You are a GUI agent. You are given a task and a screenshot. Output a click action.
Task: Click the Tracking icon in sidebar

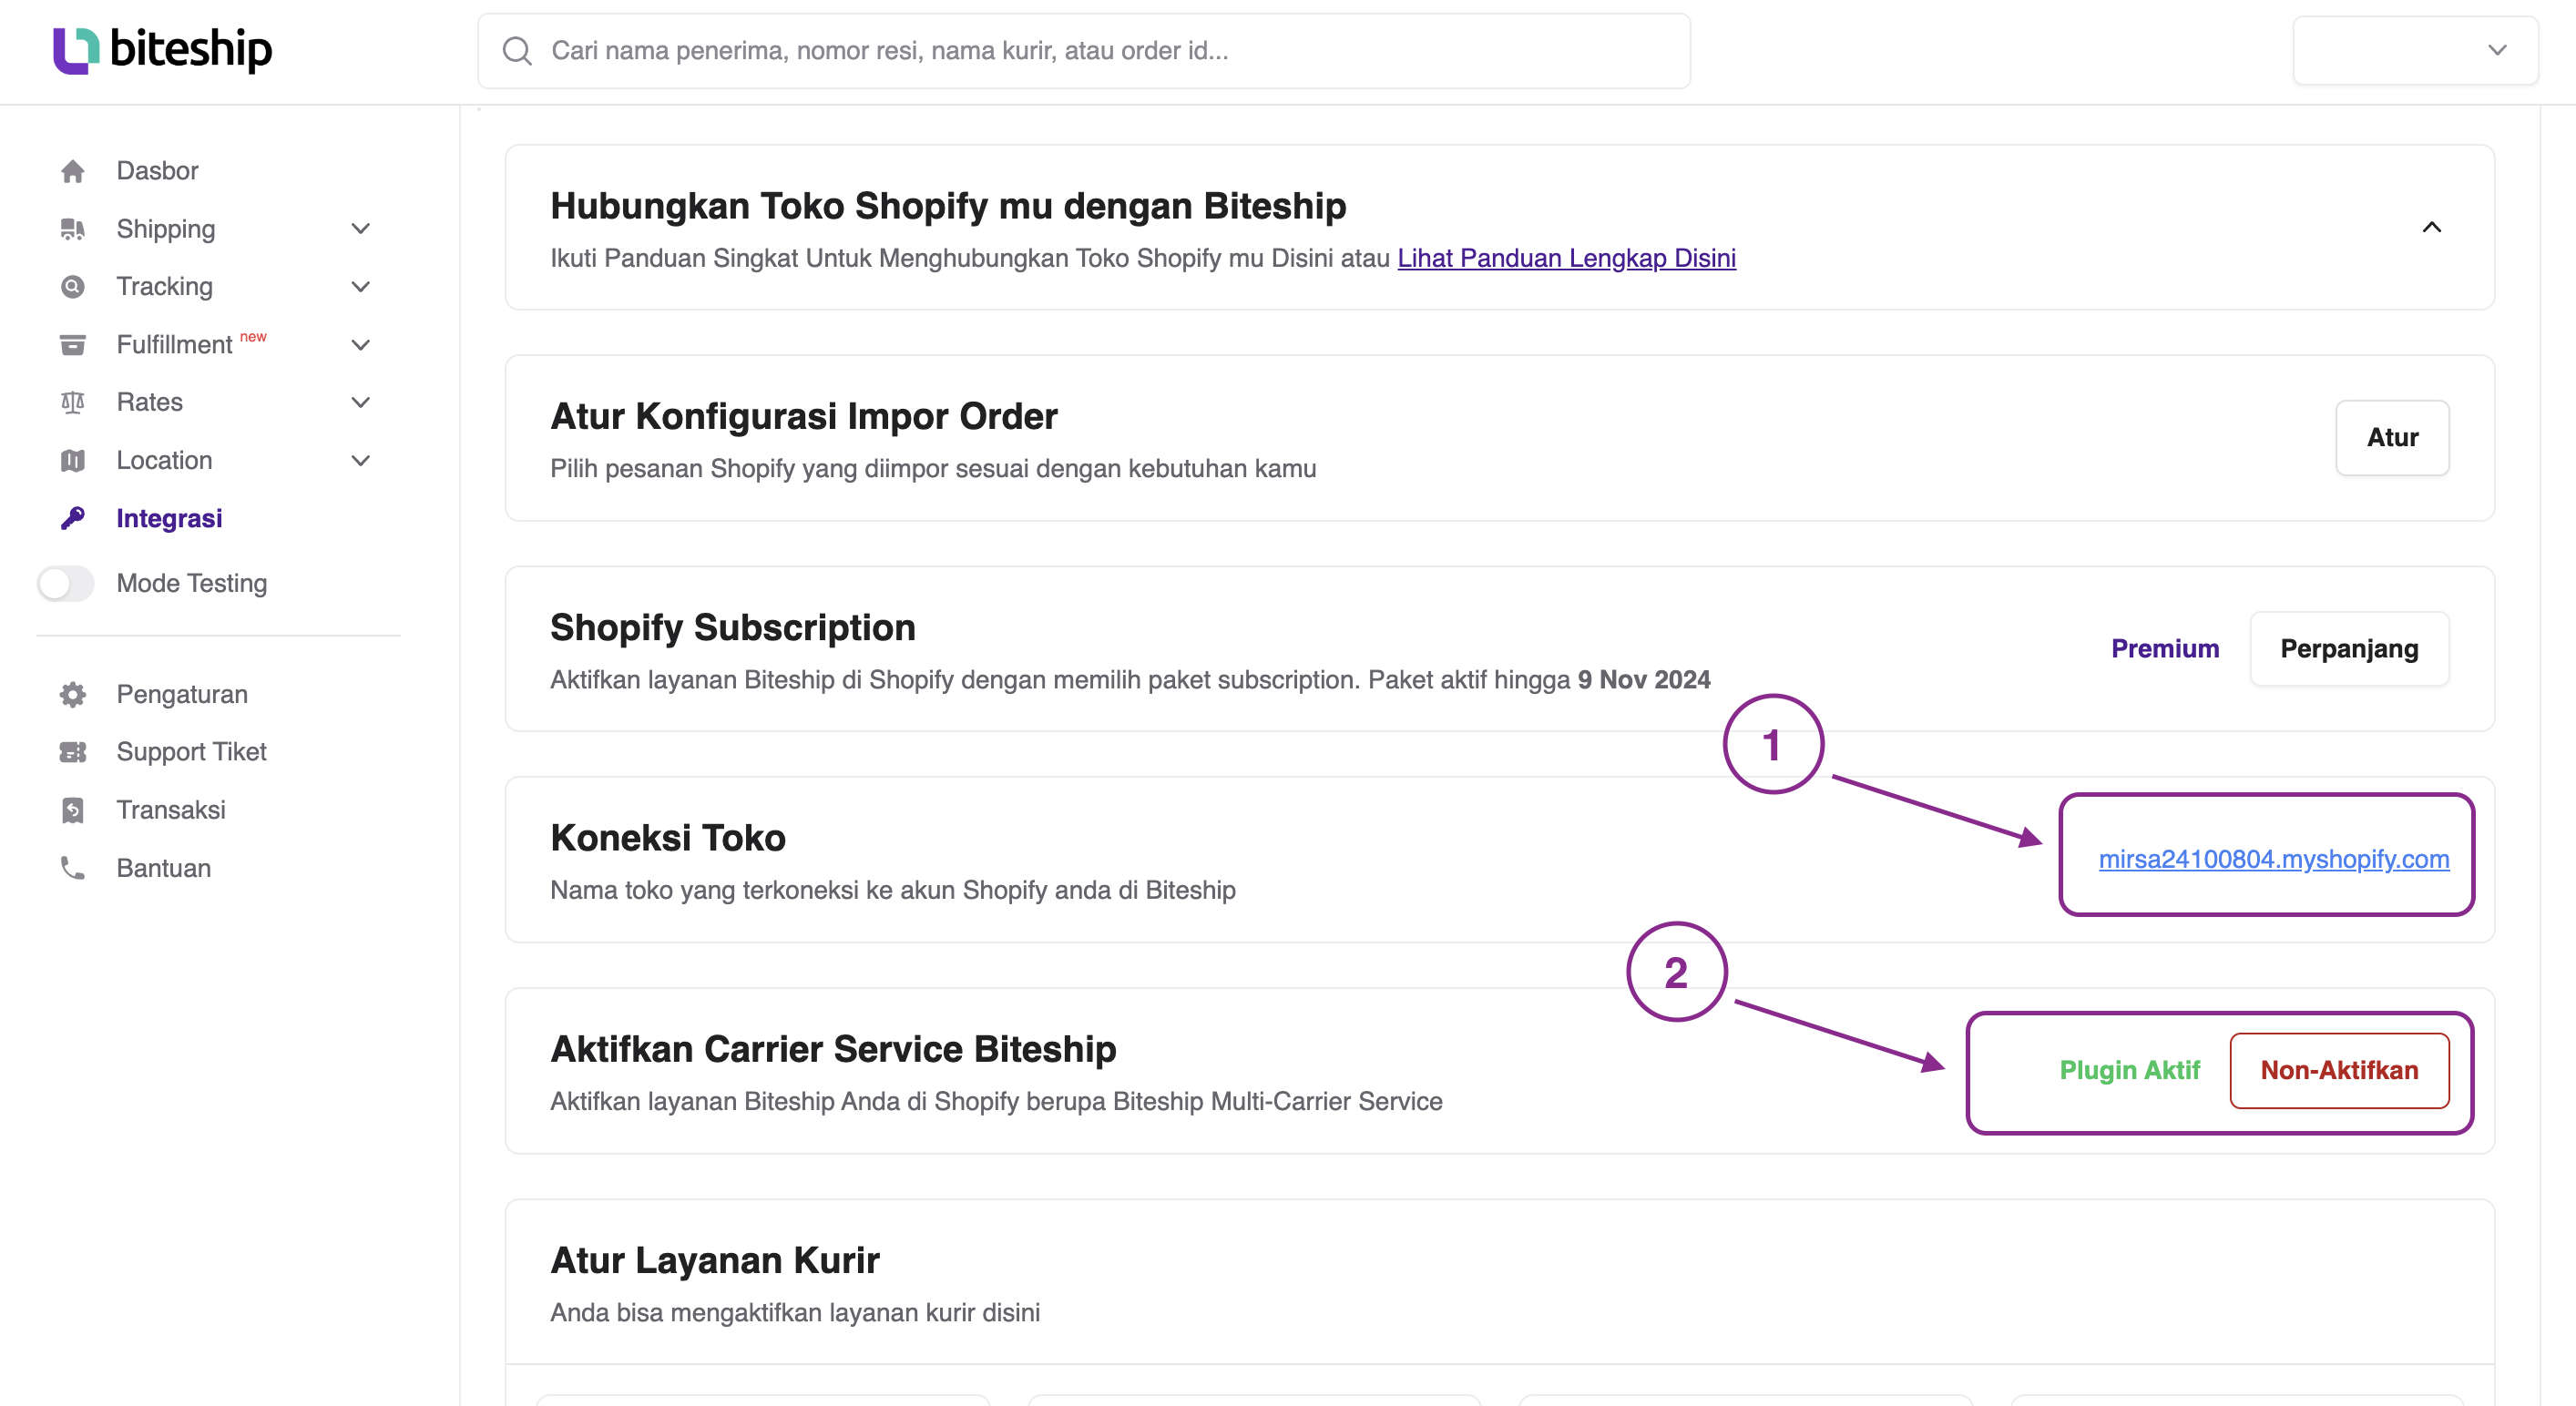pyautogui.click(x=72, y=287)
